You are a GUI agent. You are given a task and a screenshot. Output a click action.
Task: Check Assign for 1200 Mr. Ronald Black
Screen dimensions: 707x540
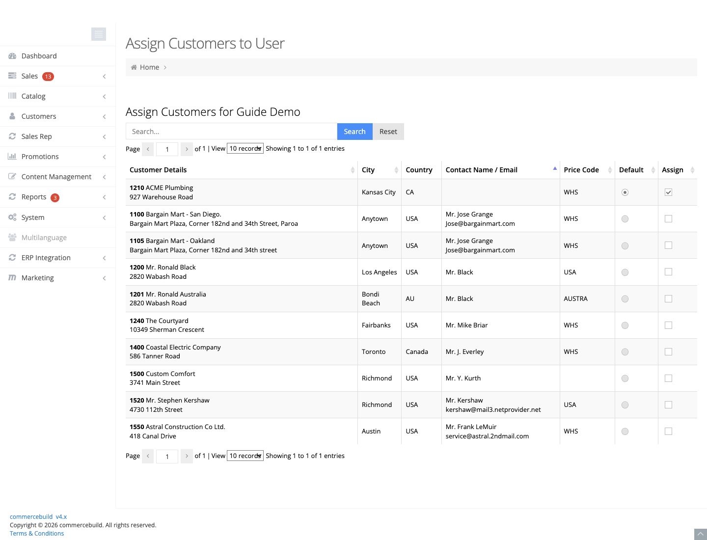[668, 272]
